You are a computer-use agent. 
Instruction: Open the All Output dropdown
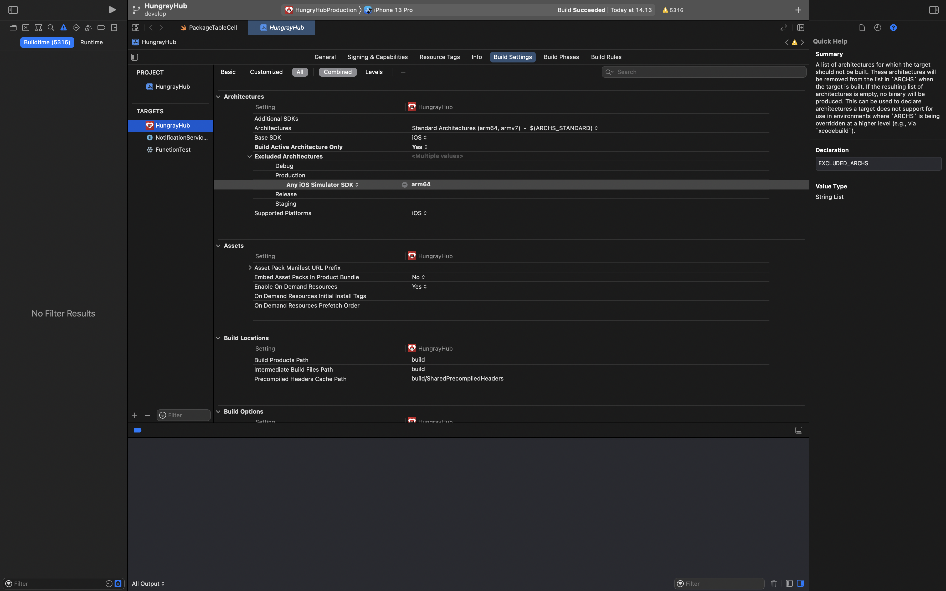point(148,584)
